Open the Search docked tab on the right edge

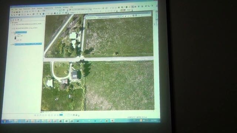(157, 22)
